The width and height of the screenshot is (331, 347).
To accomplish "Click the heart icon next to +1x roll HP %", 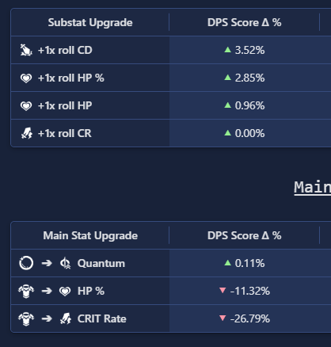I will 26,78.
